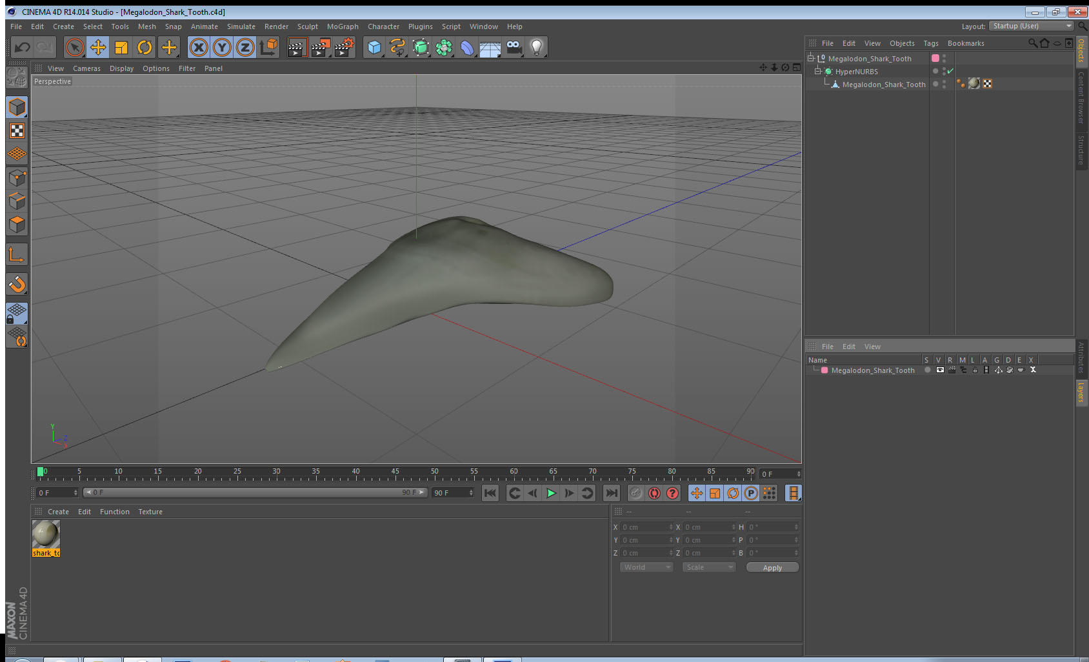Play the animation forwards
This screenshot has width=1089, height=662.
[551, 493]
